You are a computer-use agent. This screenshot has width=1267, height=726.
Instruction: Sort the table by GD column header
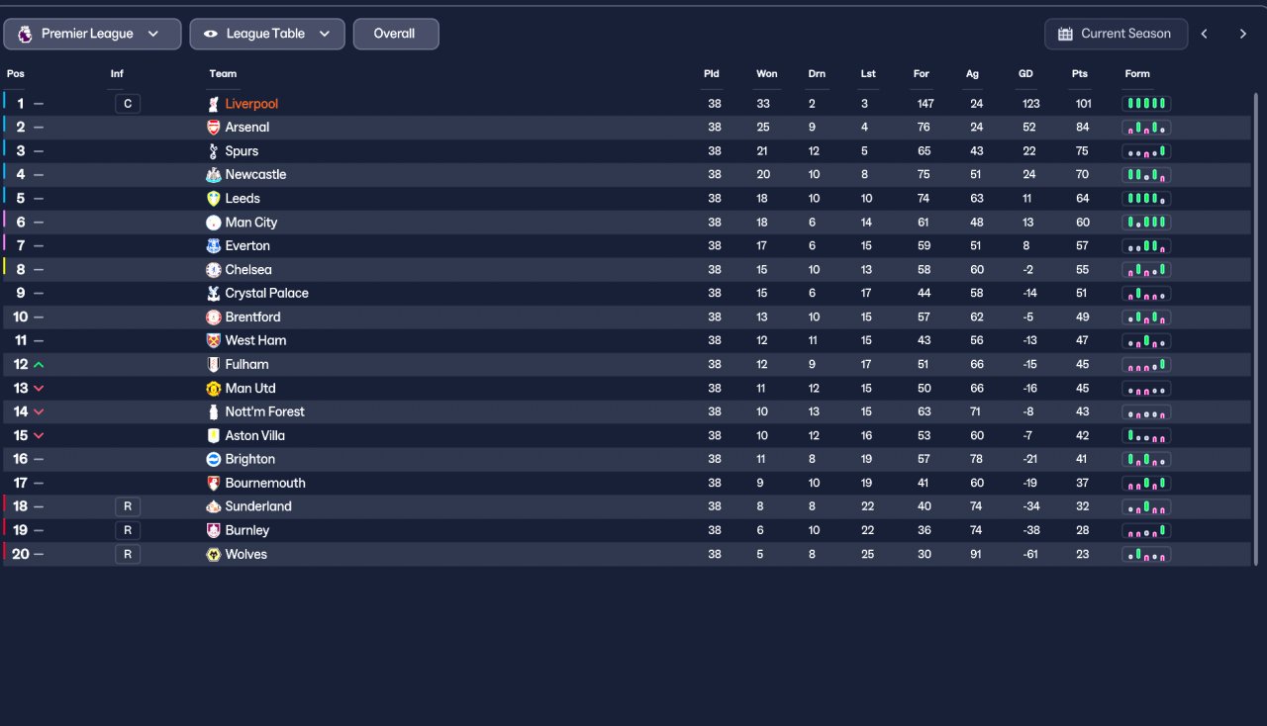pos(1025,74)
